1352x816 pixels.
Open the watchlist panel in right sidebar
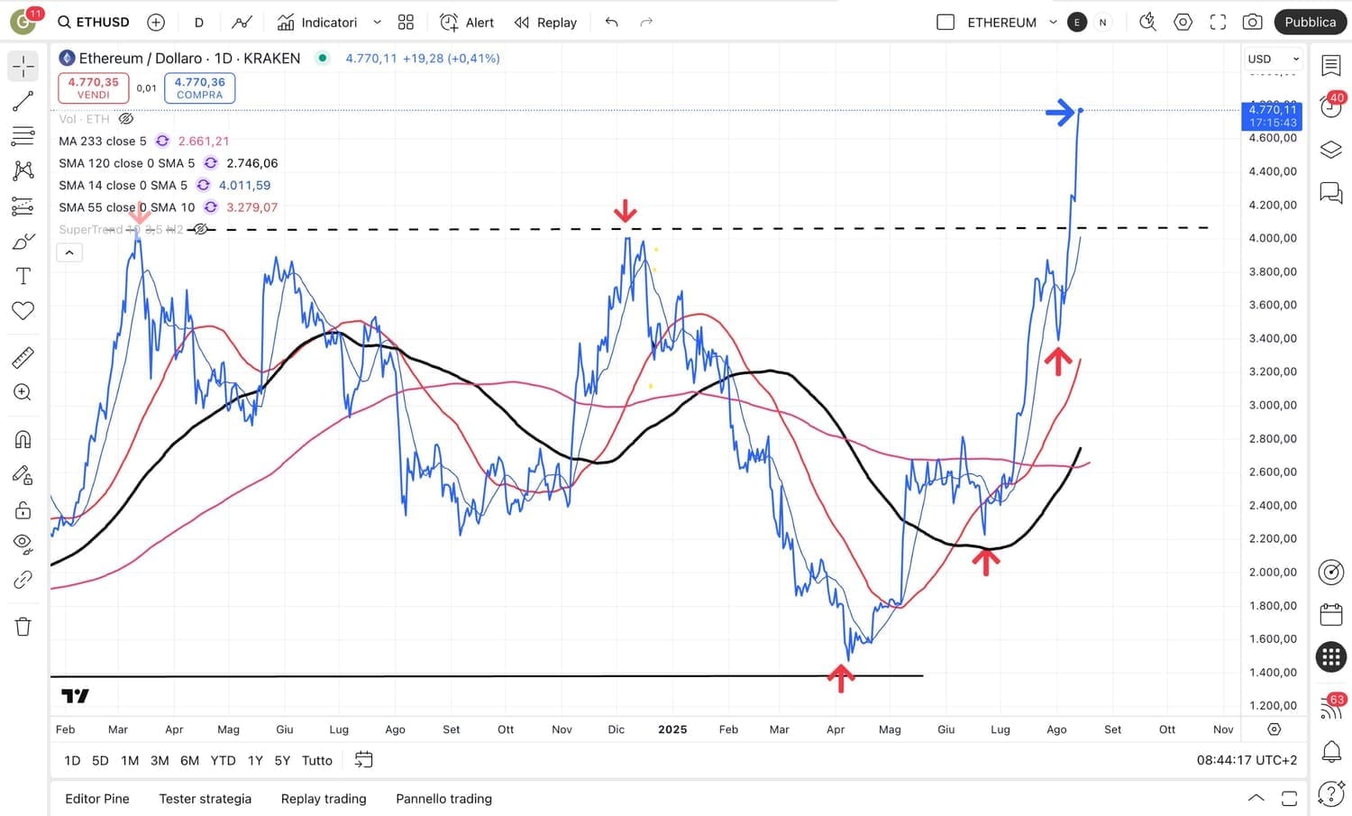(1331, 65)
